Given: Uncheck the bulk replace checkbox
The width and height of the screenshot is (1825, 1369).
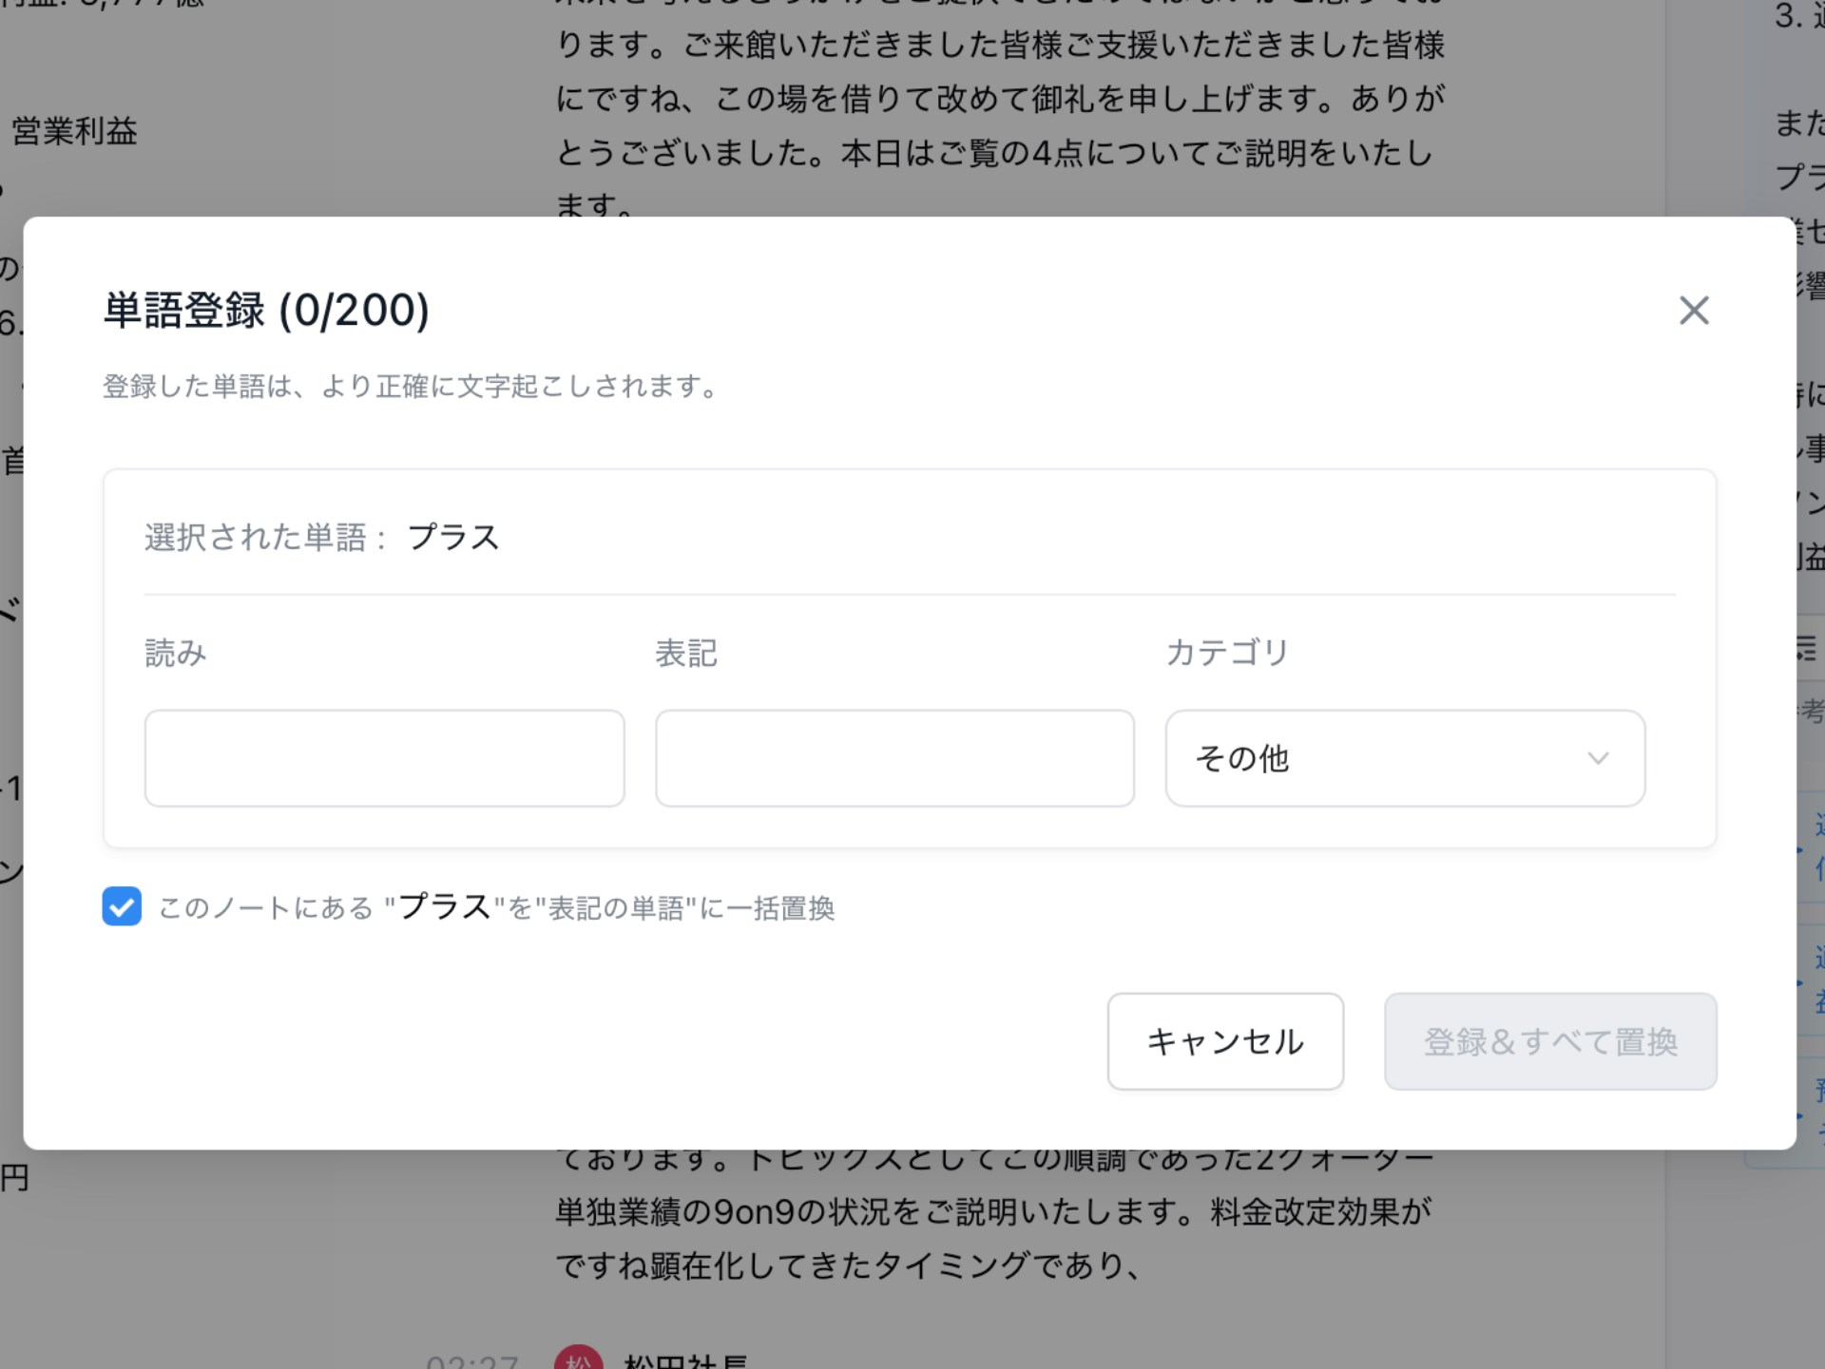Looking at the screenshot, I should click(x=122, y=906).
